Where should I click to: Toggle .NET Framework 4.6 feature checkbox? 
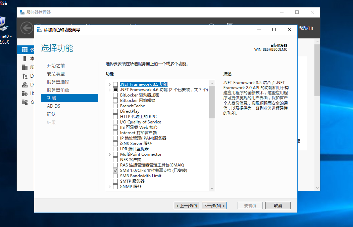[x=115, y=90]
